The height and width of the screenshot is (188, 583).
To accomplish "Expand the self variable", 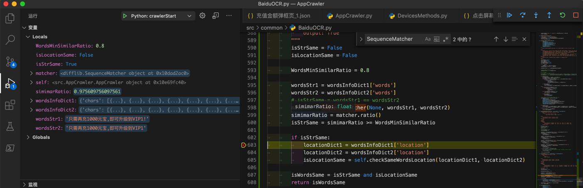I will click(32, 82).
